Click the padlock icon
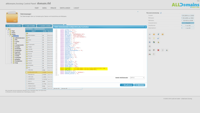Screen dimensions: 200x113 (158, 42)
